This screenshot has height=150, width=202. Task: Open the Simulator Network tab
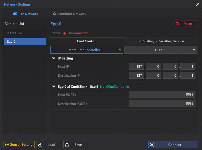tap(69, 14)
